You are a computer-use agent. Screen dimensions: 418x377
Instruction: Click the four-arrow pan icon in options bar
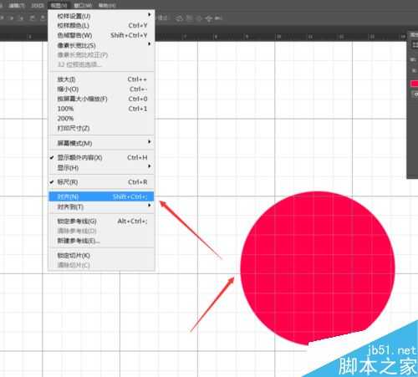pos(208,18)
